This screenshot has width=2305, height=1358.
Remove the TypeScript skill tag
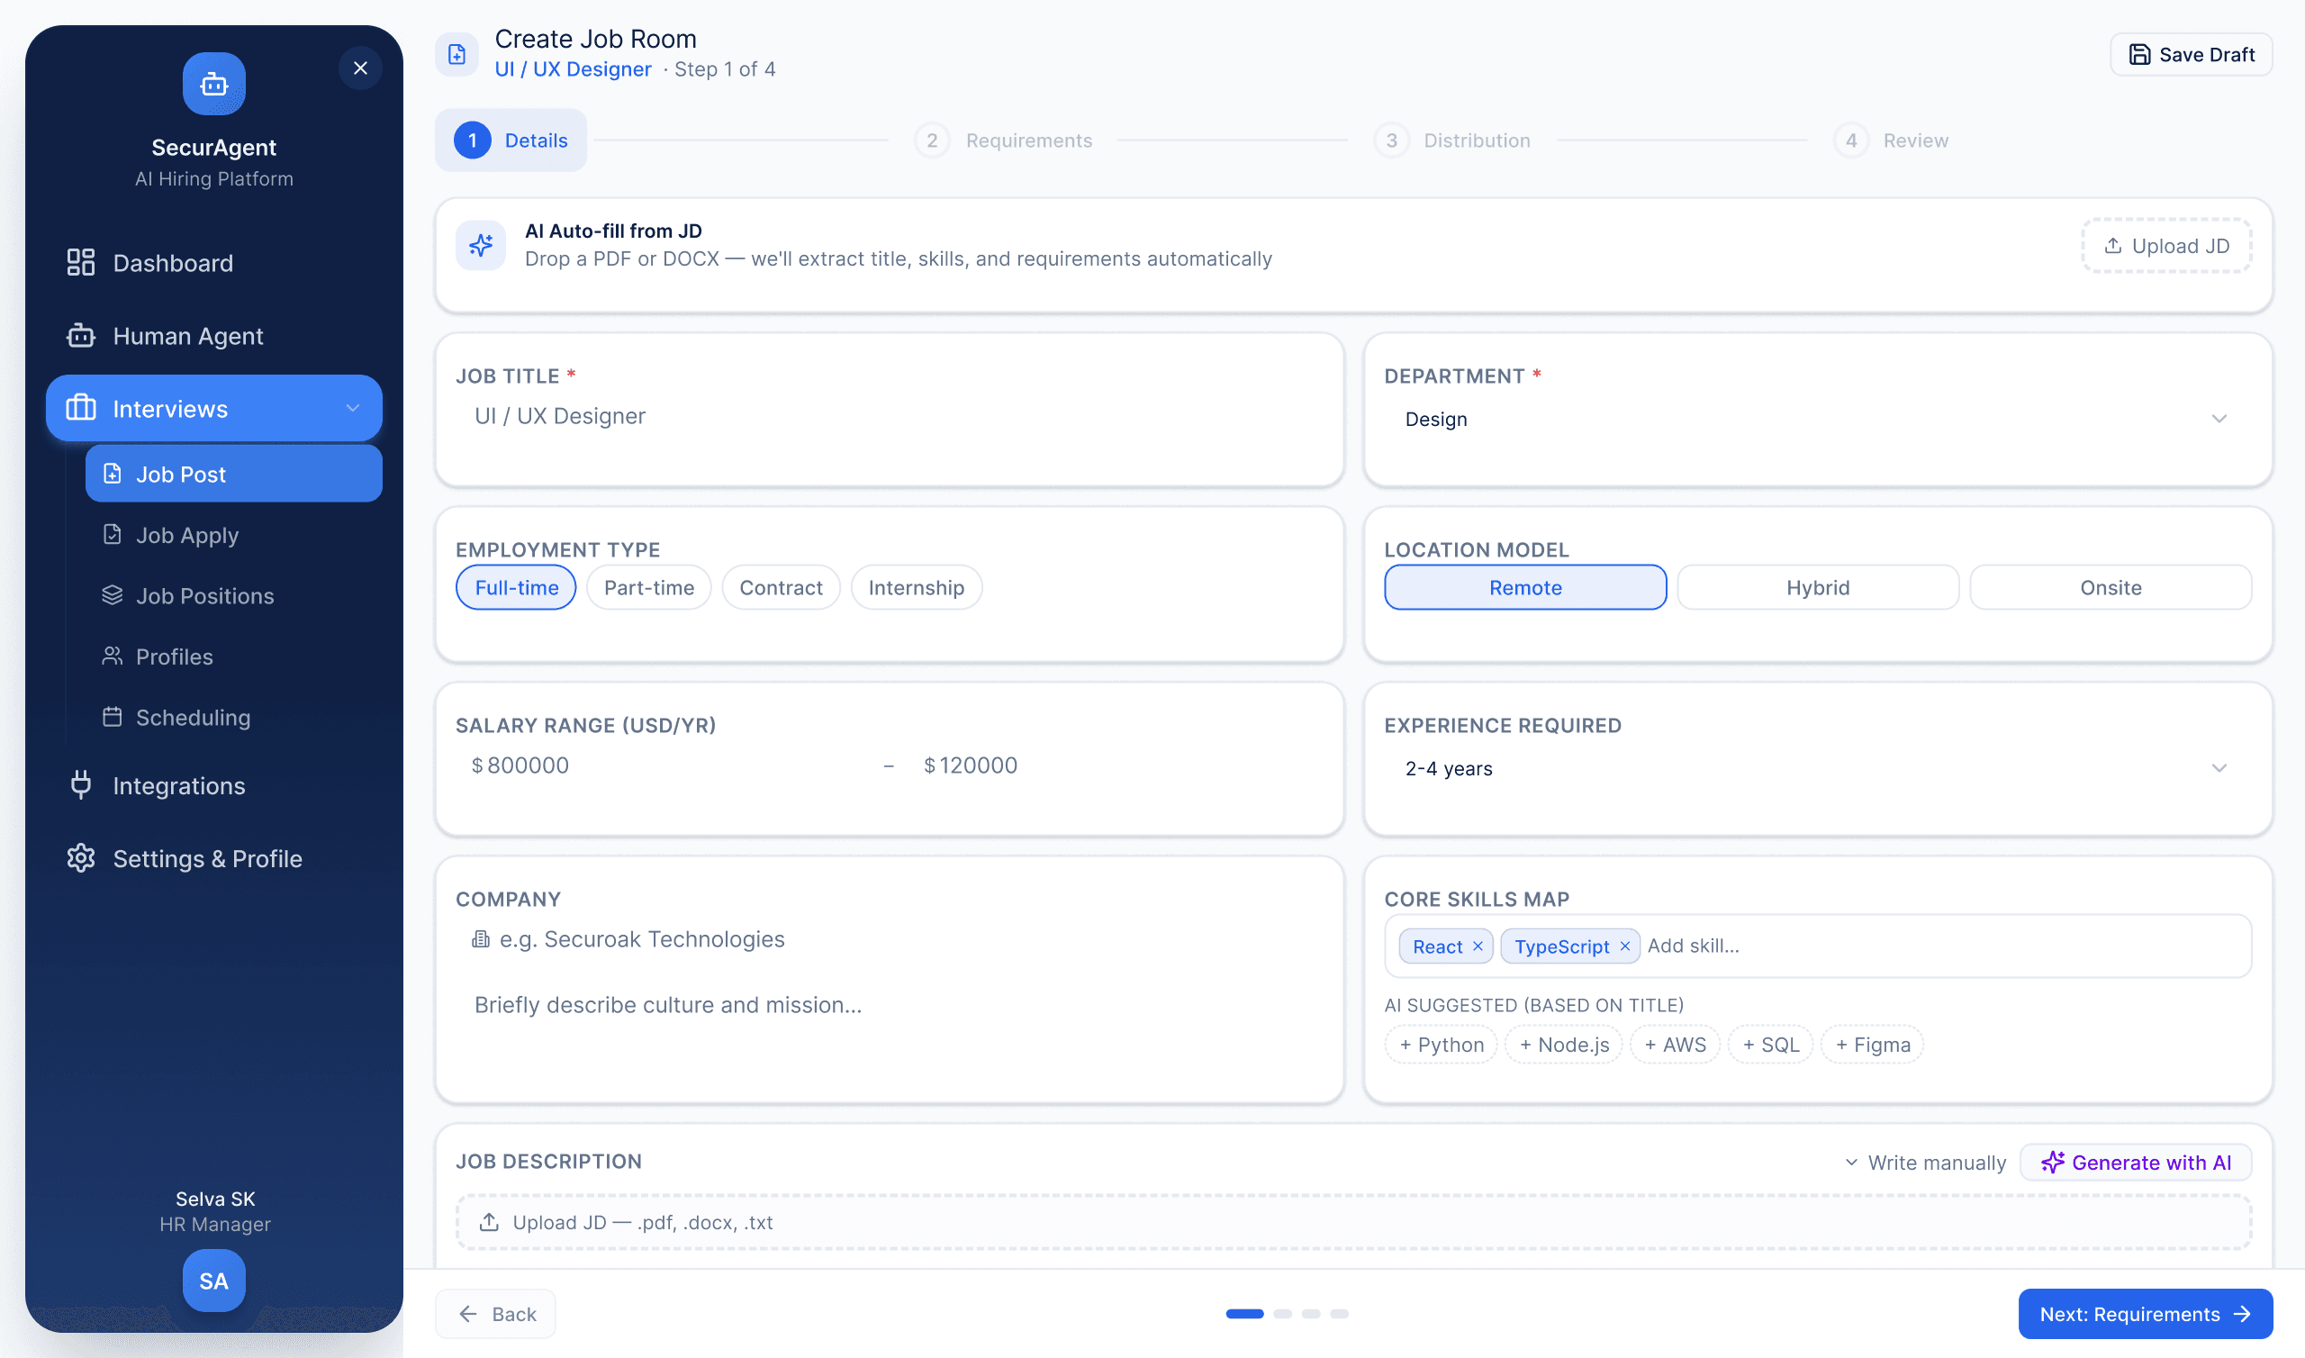point(1624,946)
